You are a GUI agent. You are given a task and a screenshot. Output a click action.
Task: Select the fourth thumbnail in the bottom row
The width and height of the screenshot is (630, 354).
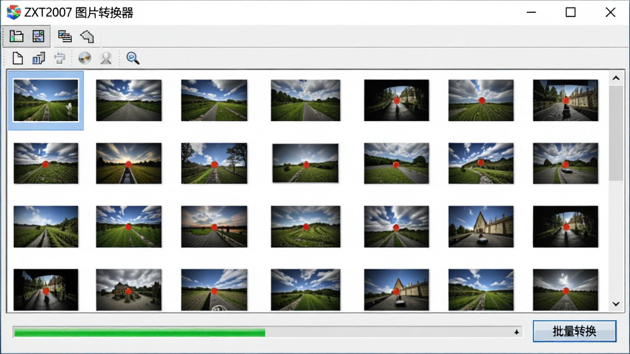pos(305,290)
